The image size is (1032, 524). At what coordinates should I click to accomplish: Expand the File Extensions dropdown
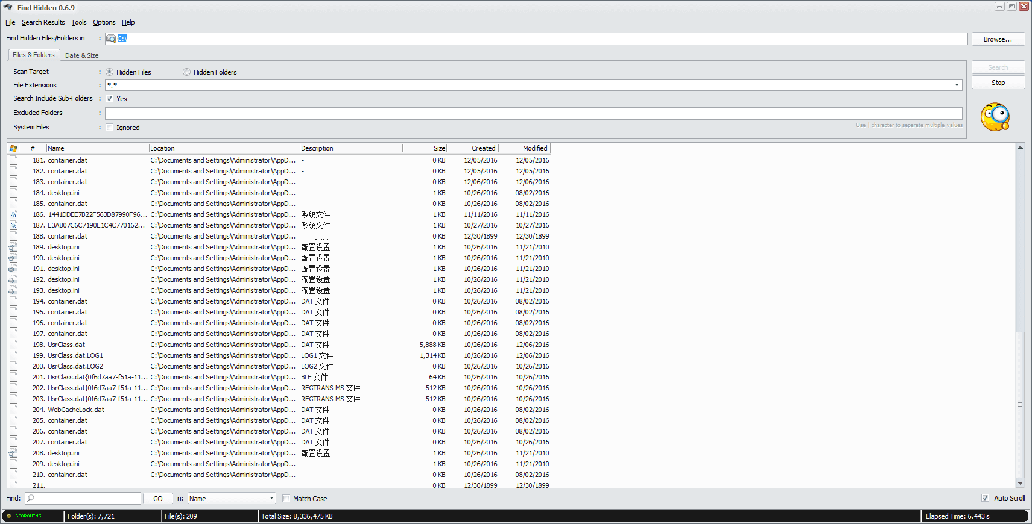pos(957,85)
